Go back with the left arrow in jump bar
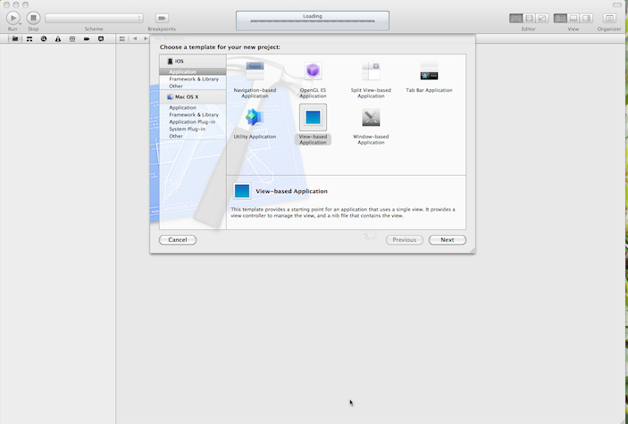The image size is (628, 424). (x=135, y=39)
